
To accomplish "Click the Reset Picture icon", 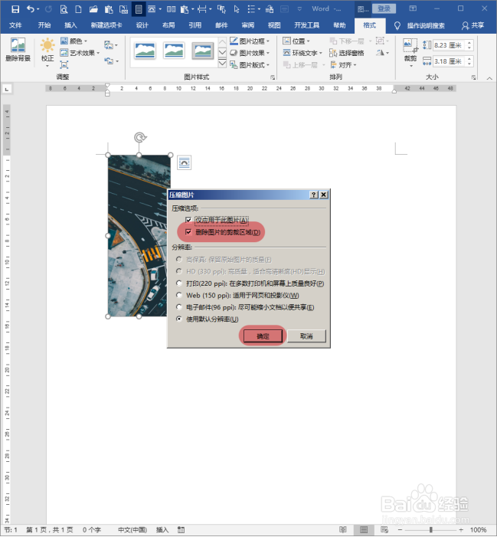I will pyautogui.click(x=109, y=61).
